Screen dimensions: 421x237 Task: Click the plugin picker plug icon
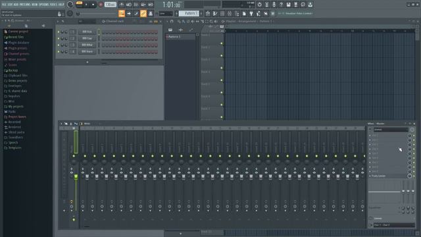click(x=251, y=13)
